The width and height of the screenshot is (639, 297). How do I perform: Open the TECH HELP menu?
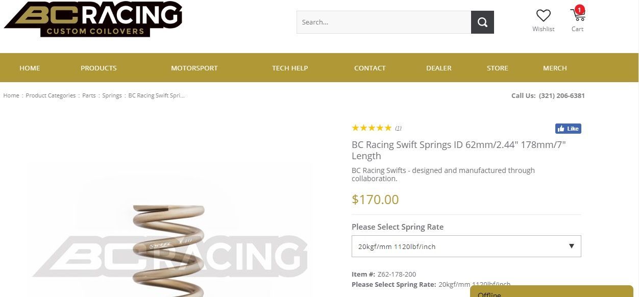click(290, 68)
